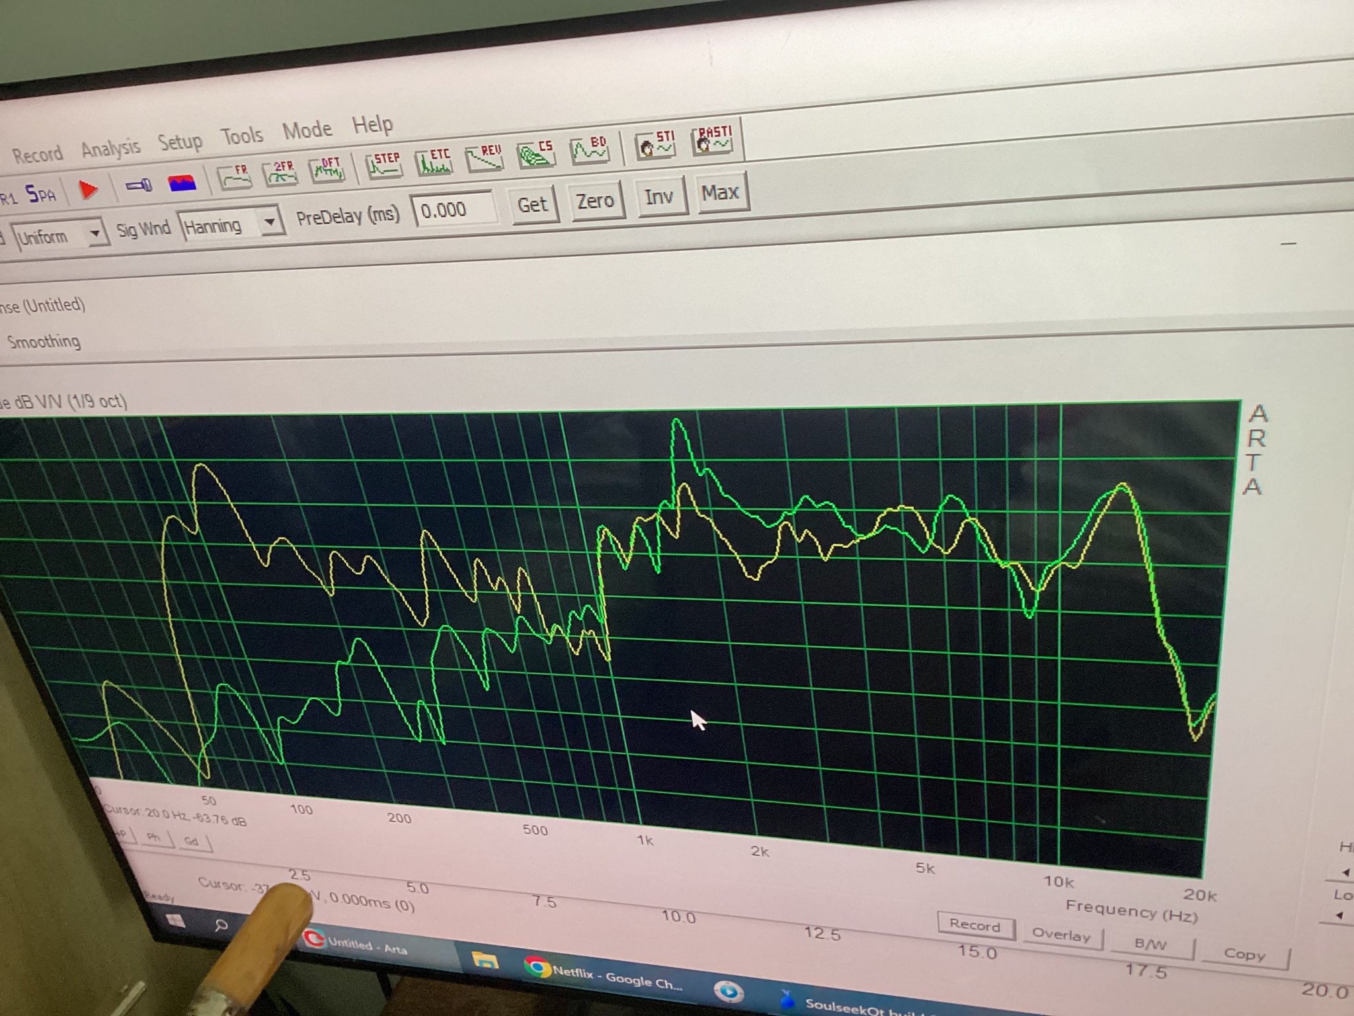Click the Lo range left arrow
The image size is (1354, 1016).
(x=1339, y=915)
